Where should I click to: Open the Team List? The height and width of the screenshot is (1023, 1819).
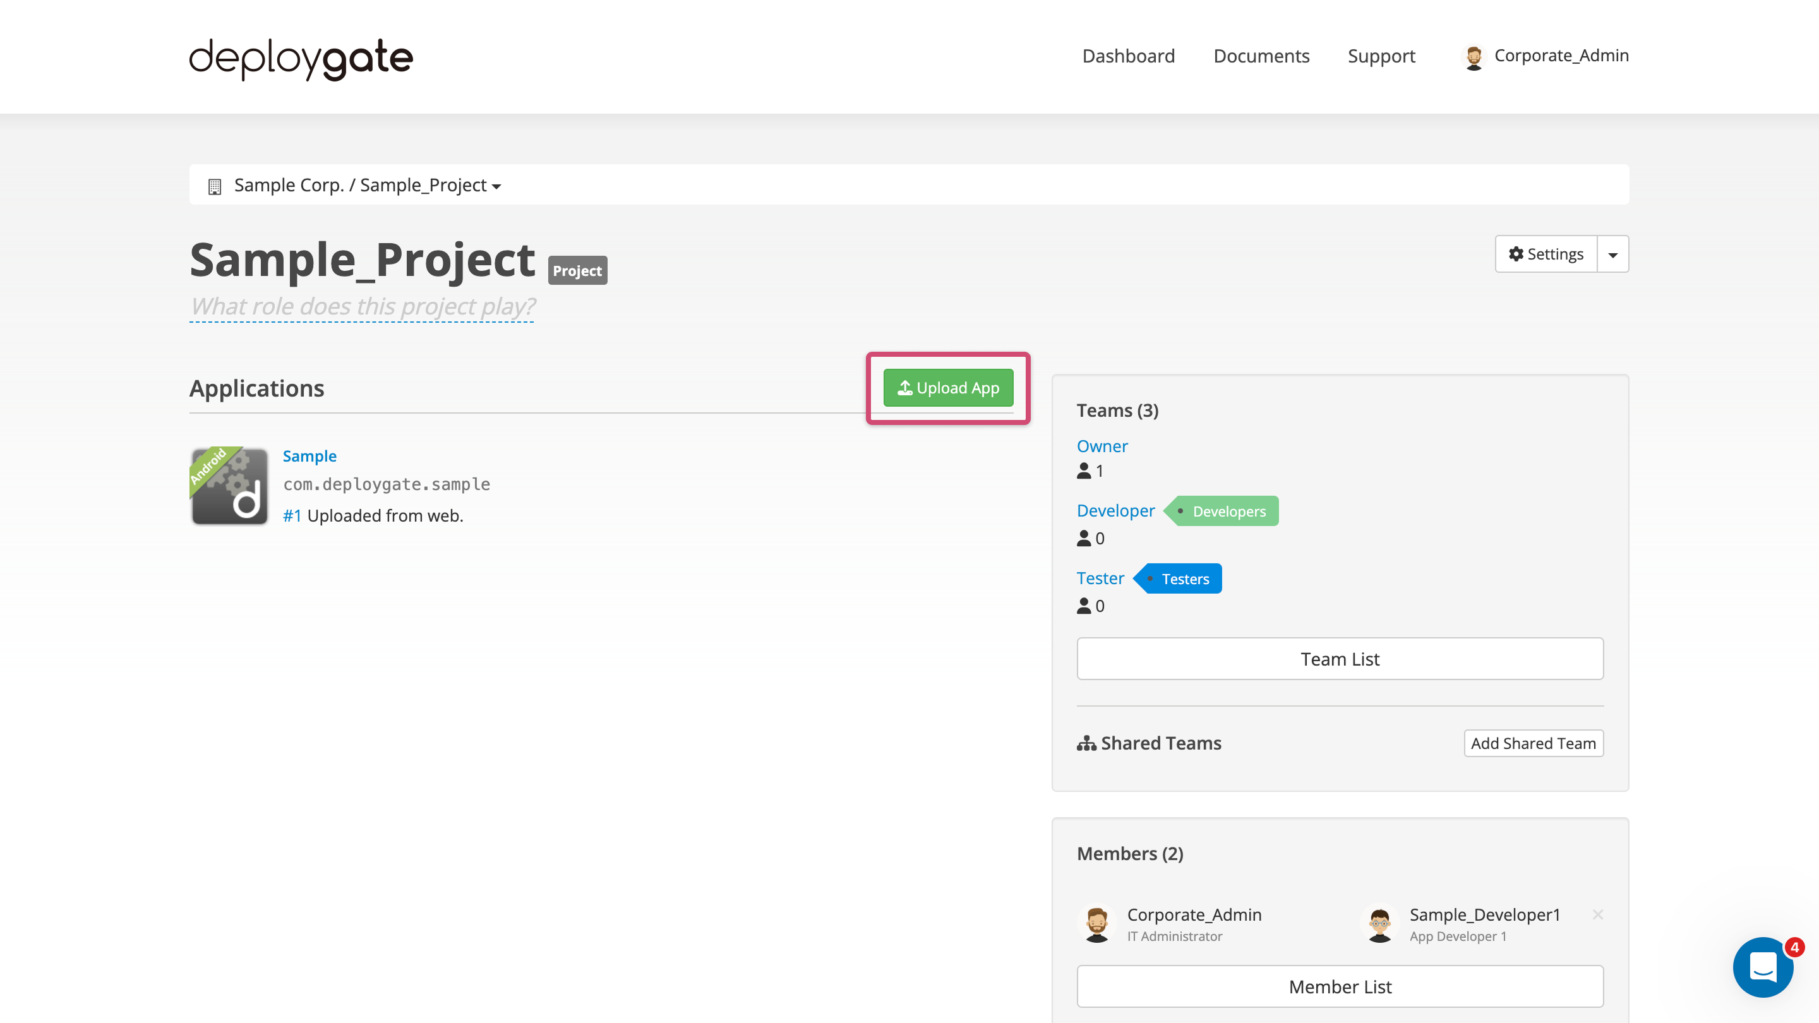[x=1340, y=658]
